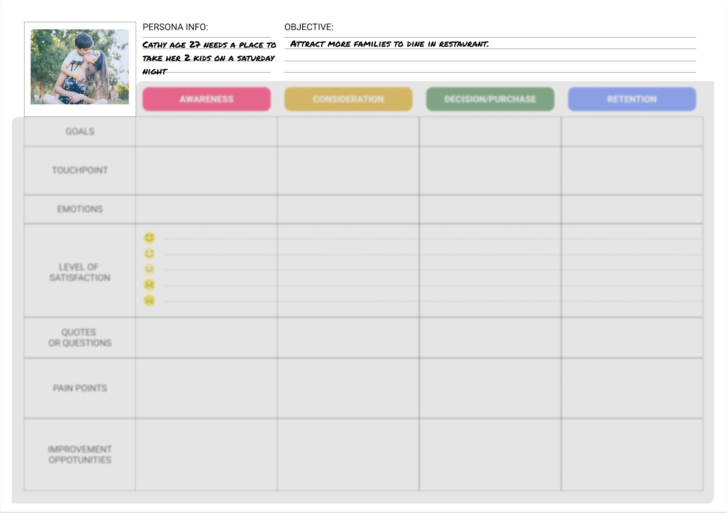727x513 pixels.
Task: Click the sad face satisfaction icon
Action: [149, 285]
